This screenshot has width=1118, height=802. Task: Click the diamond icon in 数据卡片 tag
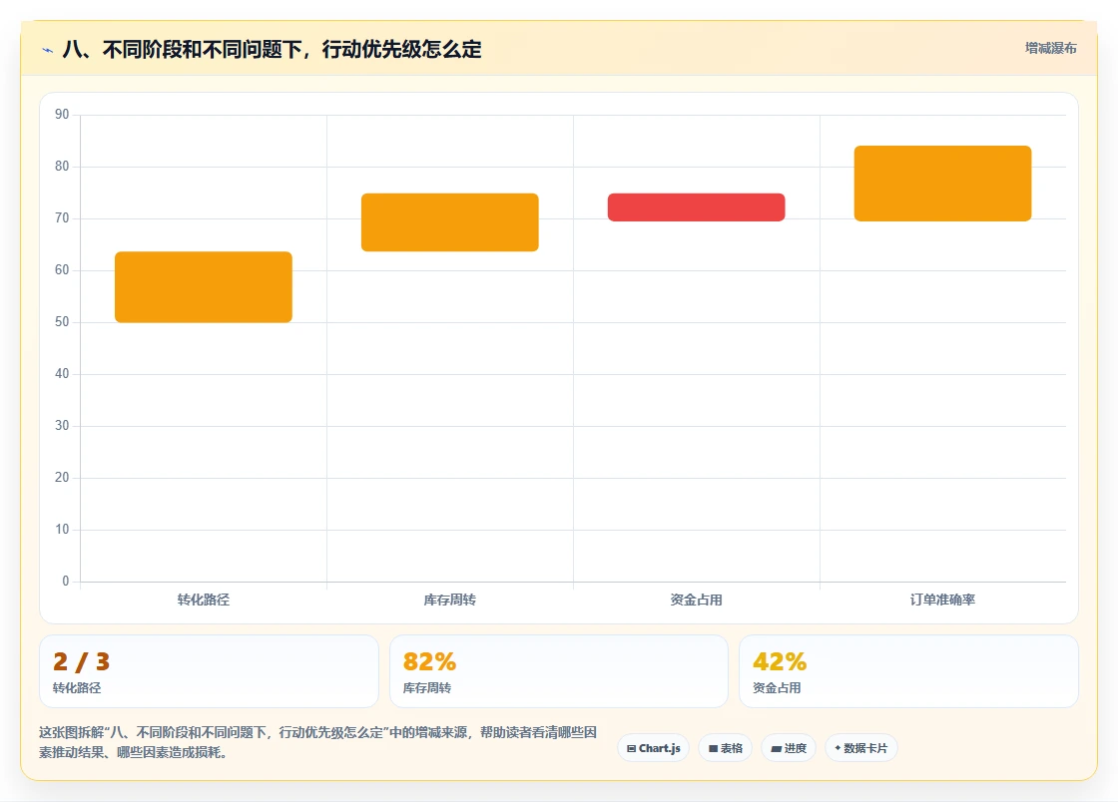[x=838, y=748]
